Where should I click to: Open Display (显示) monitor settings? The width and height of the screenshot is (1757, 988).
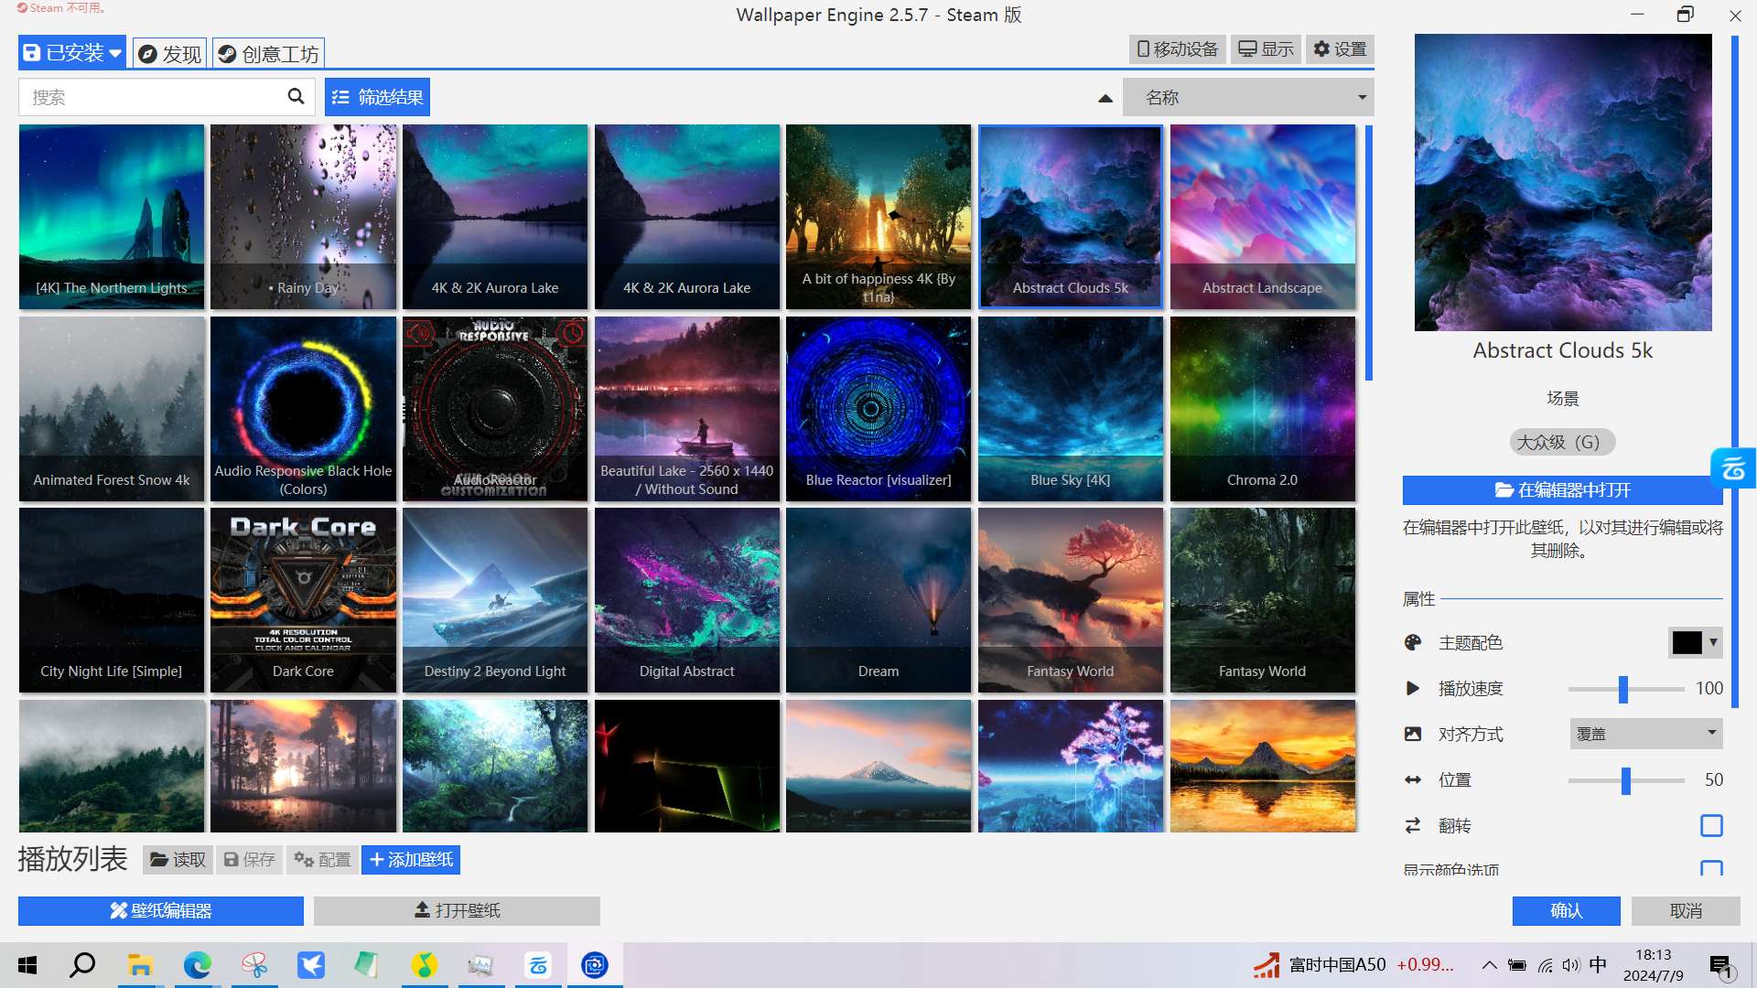pyautogui.click(x=1266, y=49)
